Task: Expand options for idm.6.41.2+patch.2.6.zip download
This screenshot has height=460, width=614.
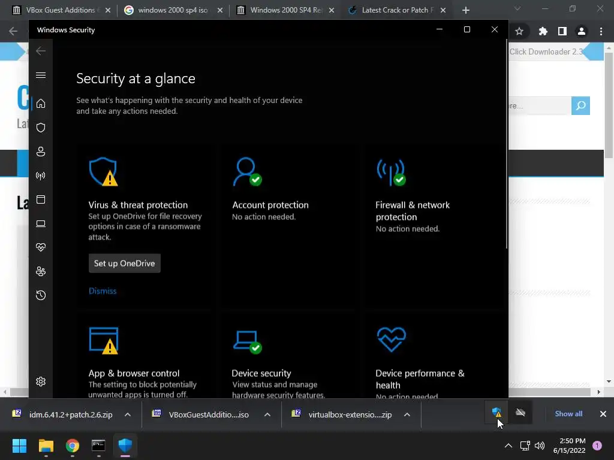Action: coord(128,414)
